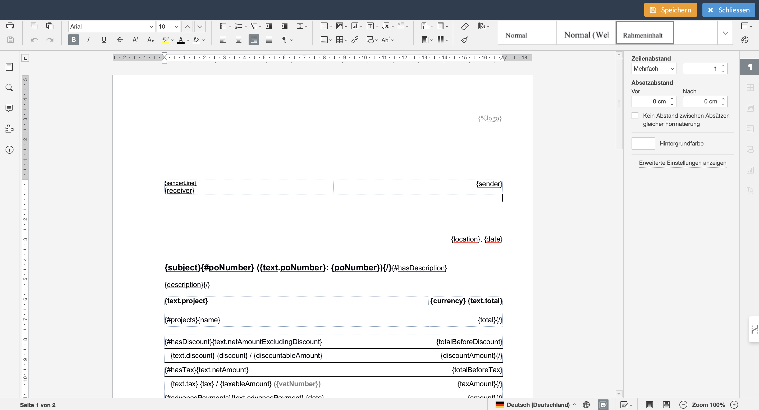Justify text alignment
Viewport: 759px width, 410px height.
[269, 40]
